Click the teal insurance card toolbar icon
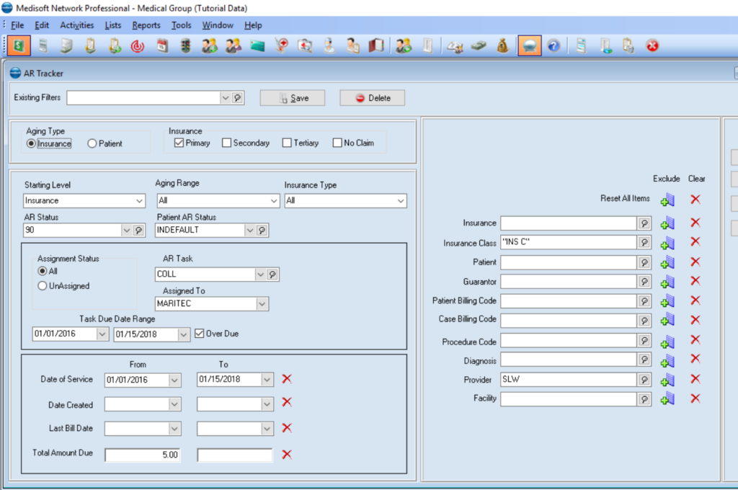The height and width of the screenshot is (490, 738). click(x=257, y=46)
